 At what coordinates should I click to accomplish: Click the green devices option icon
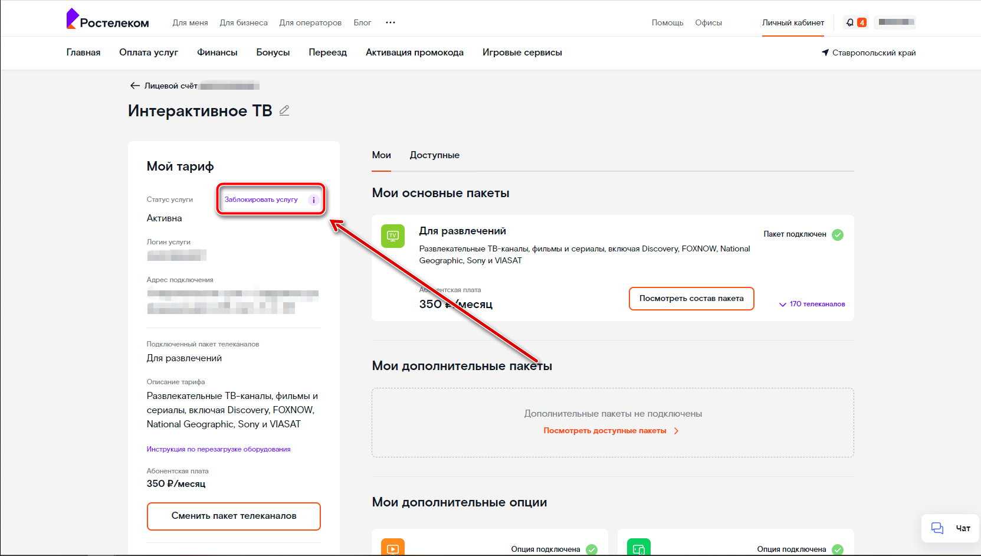639,547
